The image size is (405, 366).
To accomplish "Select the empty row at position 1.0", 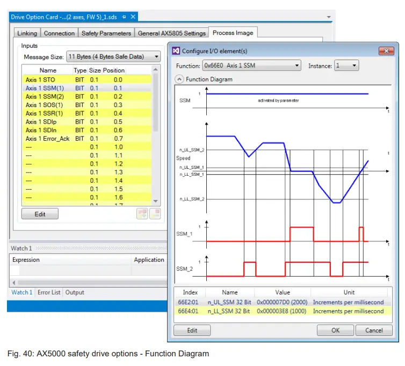I will tap(87, 147).
